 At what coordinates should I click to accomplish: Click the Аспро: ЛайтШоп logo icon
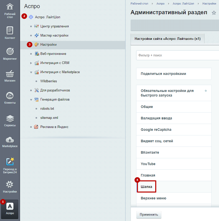click(31, 17)
